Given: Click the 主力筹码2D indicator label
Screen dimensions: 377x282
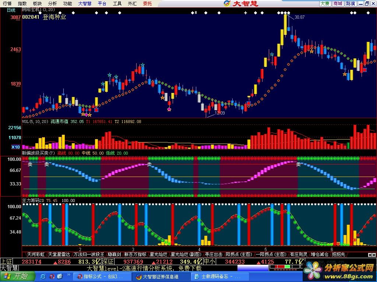Looking at the screenshot, I should (x=33, y=200).
